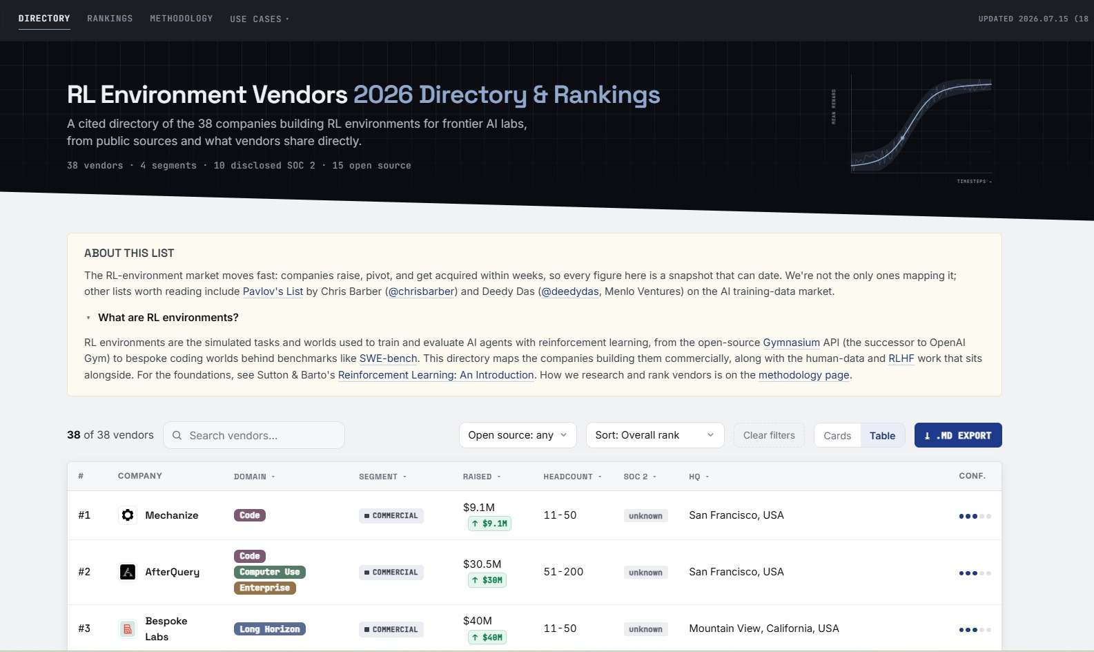Click the Code tag in Mechanize row
This screenshot has width=1094, height=652.
[250, 515]
